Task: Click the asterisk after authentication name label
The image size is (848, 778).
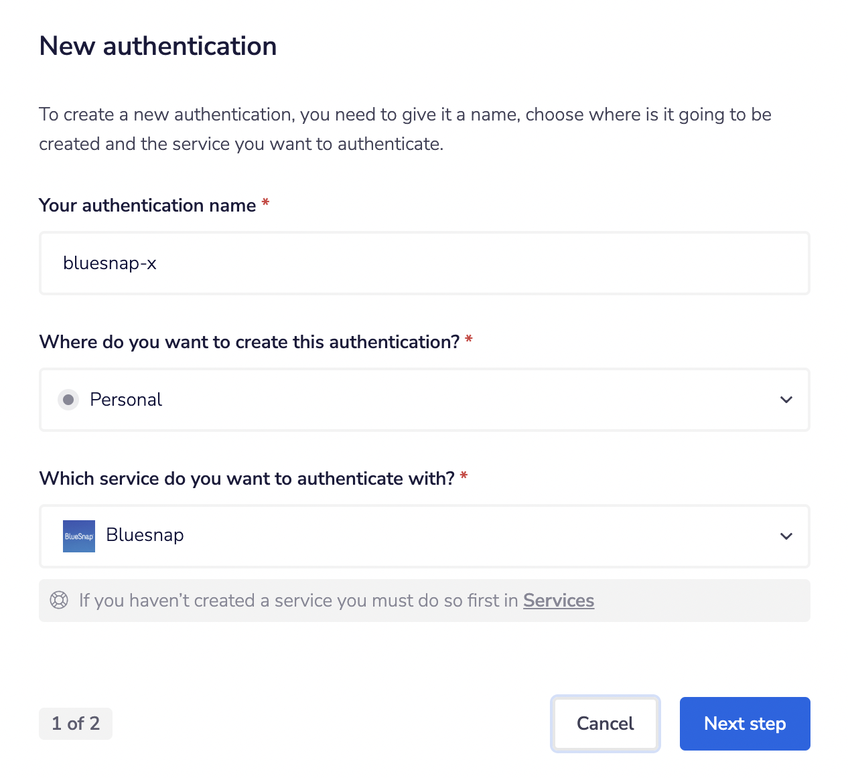Action: click(x=266, y=204)
